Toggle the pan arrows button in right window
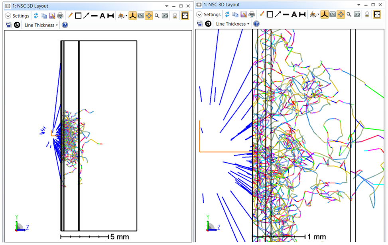 (x=341, y=14)
